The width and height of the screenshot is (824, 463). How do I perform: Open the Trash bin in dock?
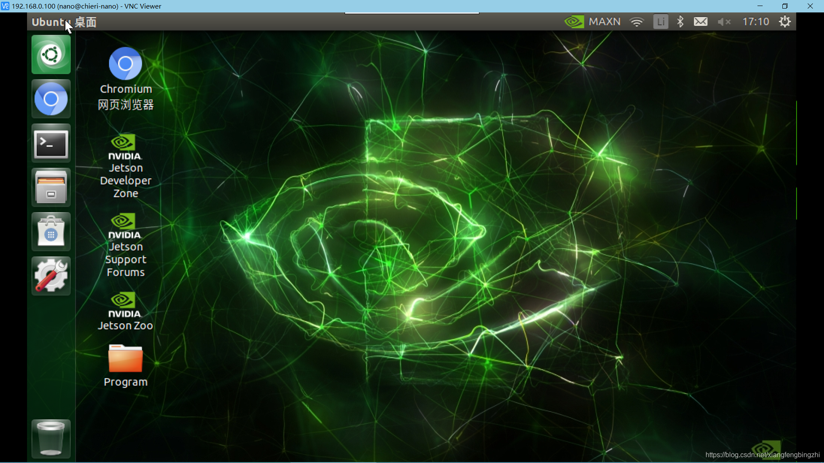(x=51, y=439)
